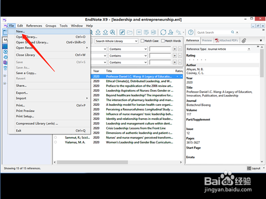Image resolution: width=266 pixels, height=199 pixels.
Task: Click the Insert Citation quote icon
Action: point(139,32)
